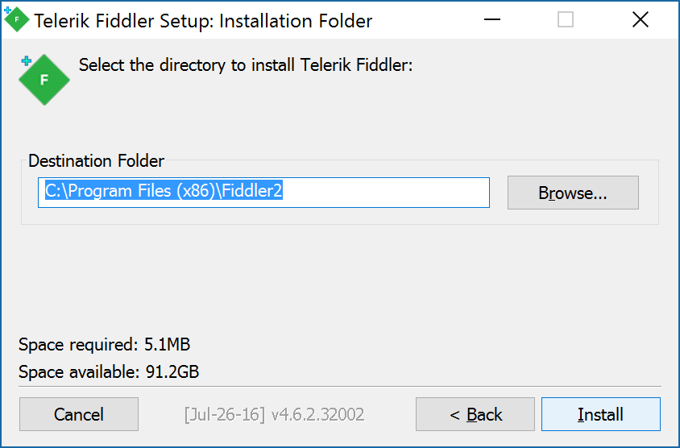
Task: Click the "Select the directory" instruction text
Action: [246, 65]
